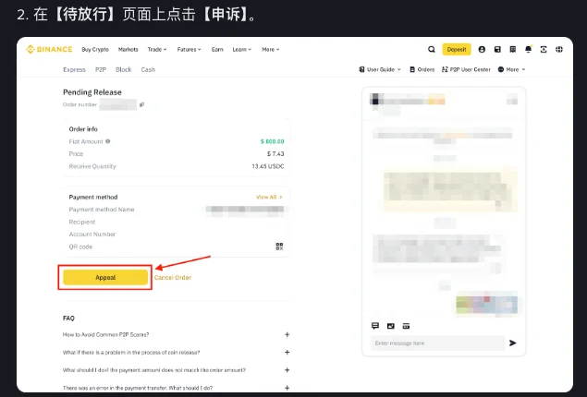Click the Cancel Order link
This screenshot has width=587, height=397.
(173, 277)
